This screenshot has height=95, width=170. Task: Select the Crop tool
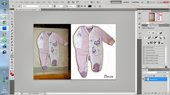click(x=12, y=24)
